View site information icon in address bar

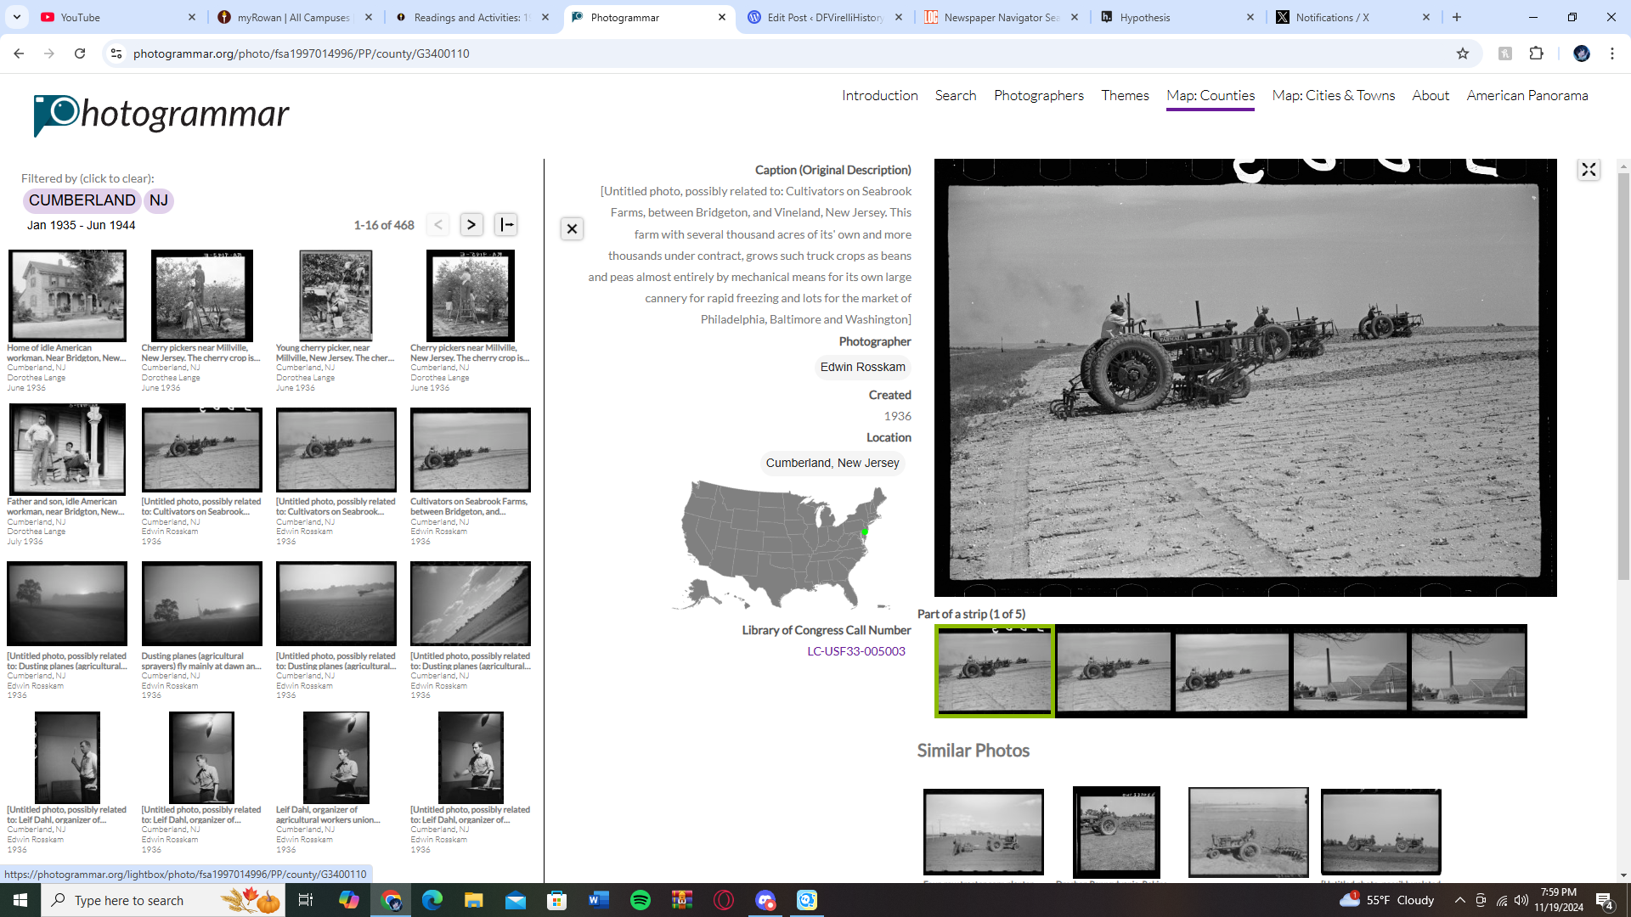116,53
